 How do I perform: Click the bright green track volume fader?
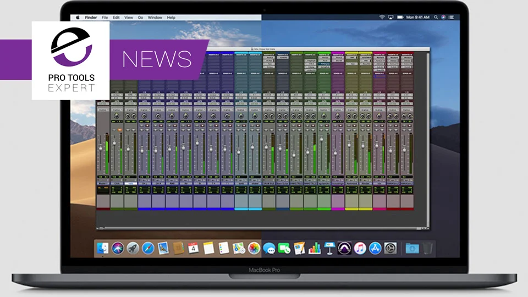coord(321,139)
